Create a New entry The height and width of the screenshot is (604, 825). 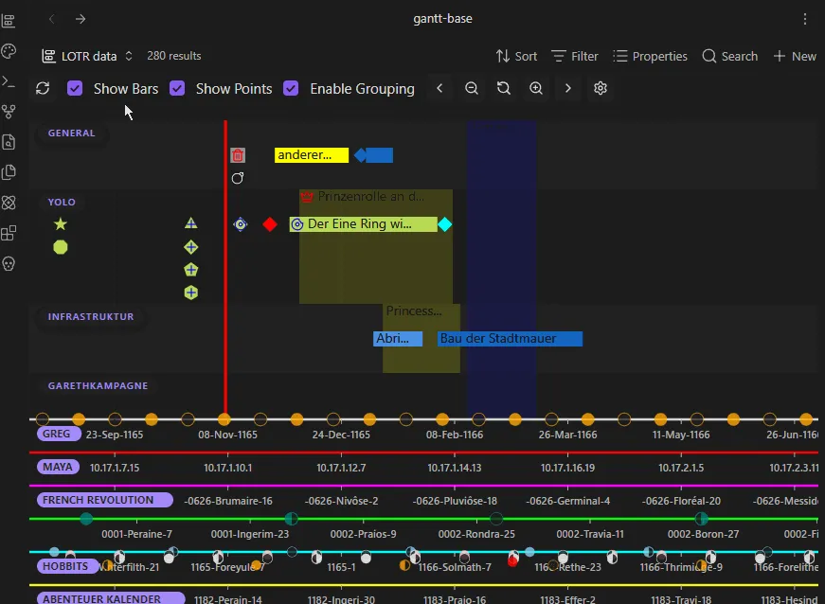pos(795,56)
